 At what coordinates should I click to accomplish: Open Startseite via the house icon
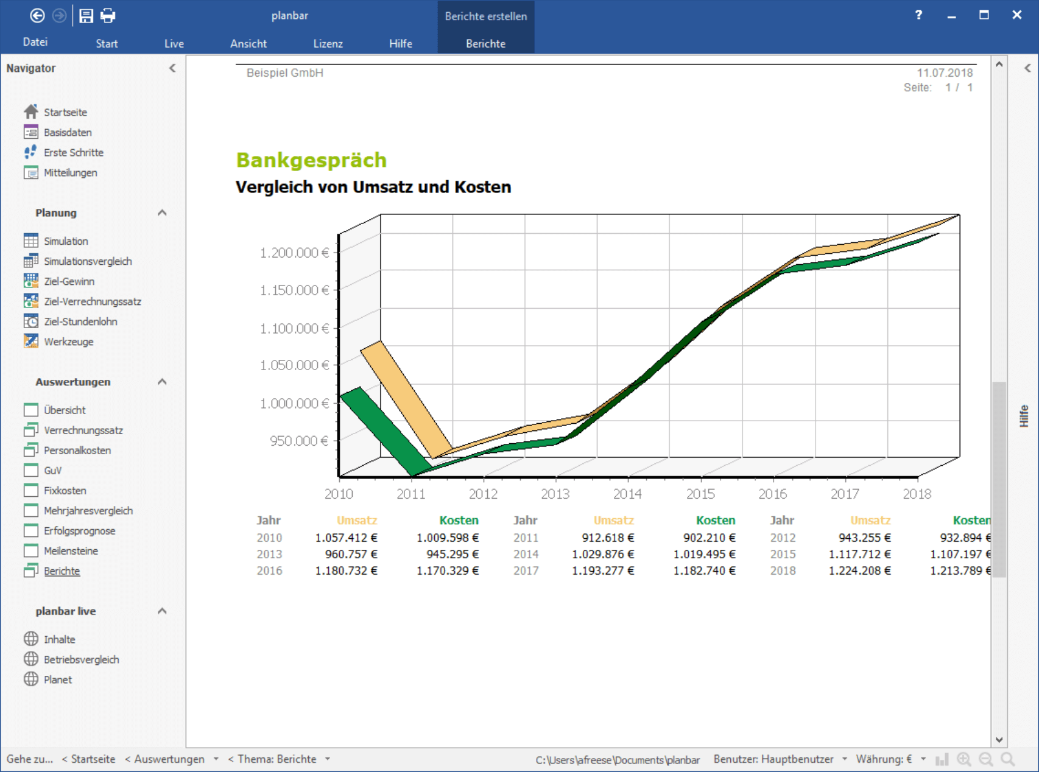(31, 111)
